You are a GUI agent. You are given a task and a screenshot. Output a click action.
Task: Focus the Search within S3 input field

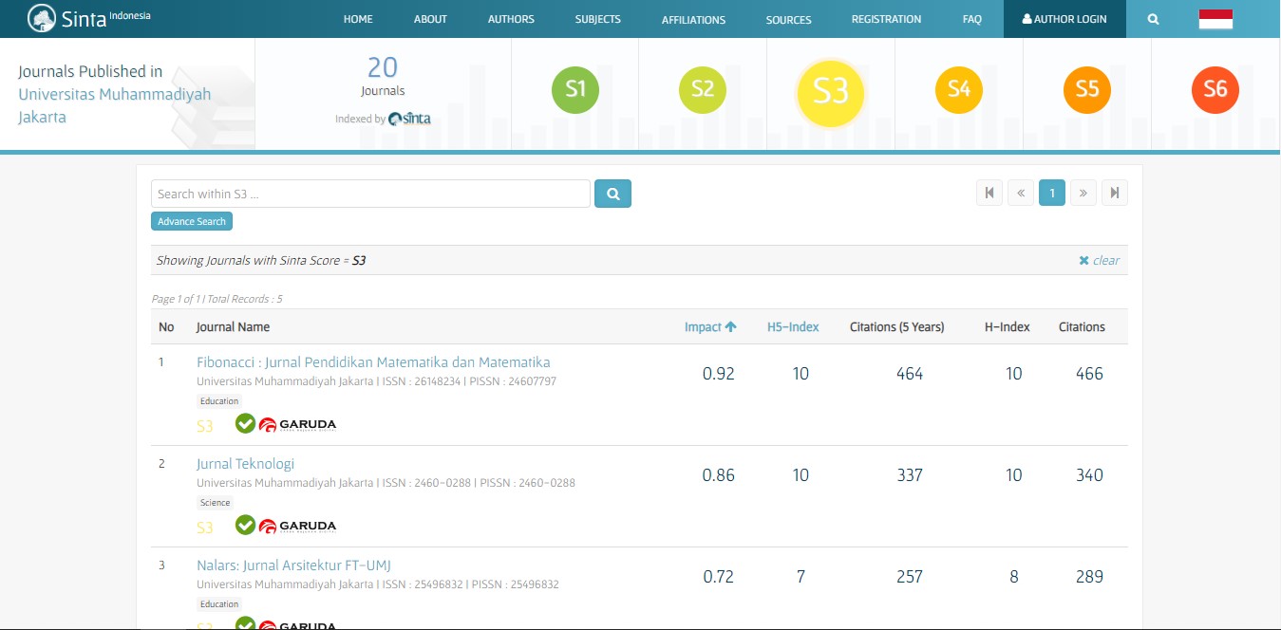[370, 194]
